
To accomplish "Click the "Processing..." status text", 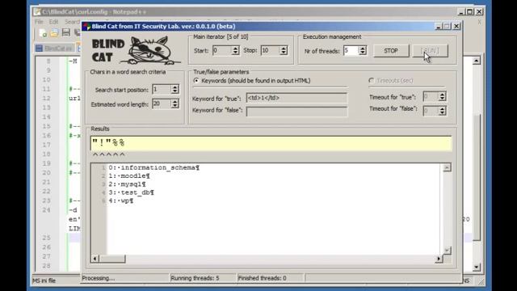I will coord(99,278).
